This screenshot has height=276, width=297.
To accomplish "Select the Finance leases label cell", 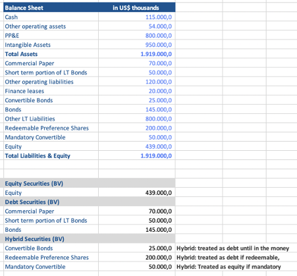I will tap(51, 91).
